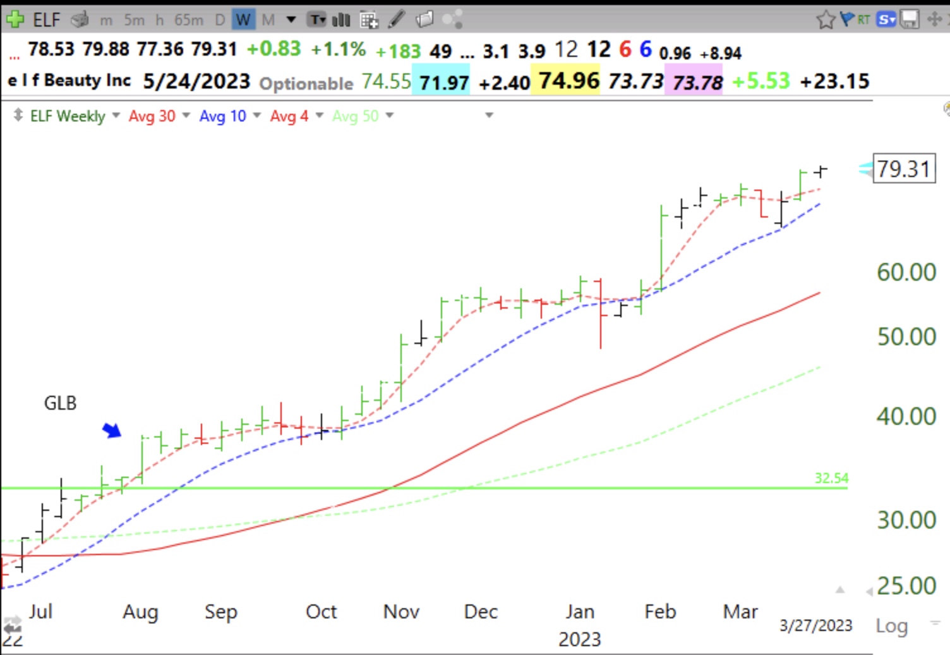Click the grid-with-plus data icon
Image resolution: width=950 pixels, height=655 pixels.
click(x=369, y=20)
